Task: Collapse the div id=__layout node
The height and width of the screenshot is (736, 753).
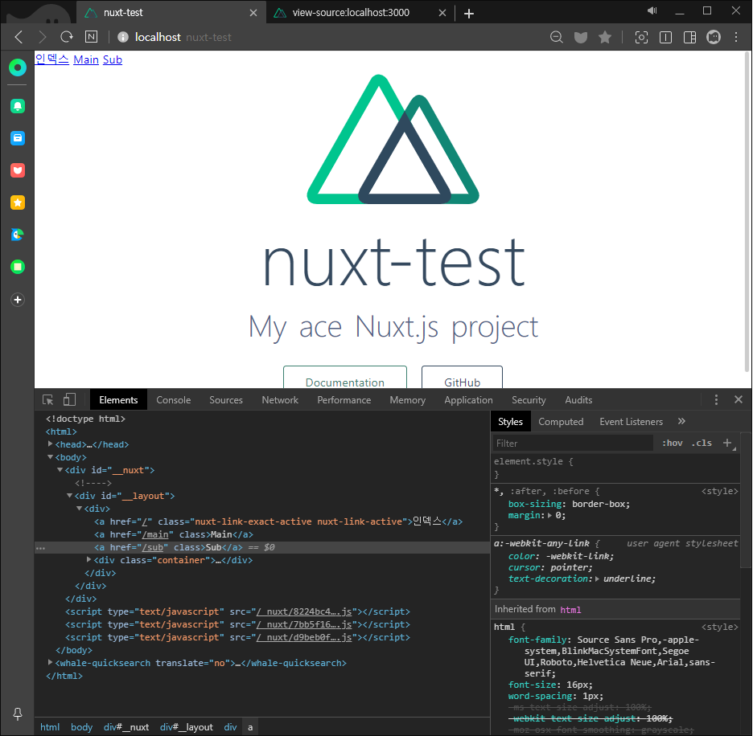Action: pos(69,496)
